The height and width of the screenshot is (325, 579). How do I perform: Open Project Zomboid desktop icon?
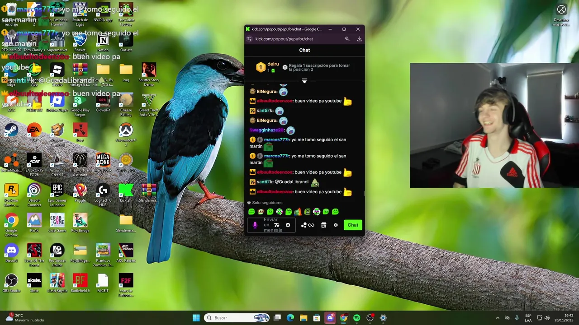click(57, 134)
